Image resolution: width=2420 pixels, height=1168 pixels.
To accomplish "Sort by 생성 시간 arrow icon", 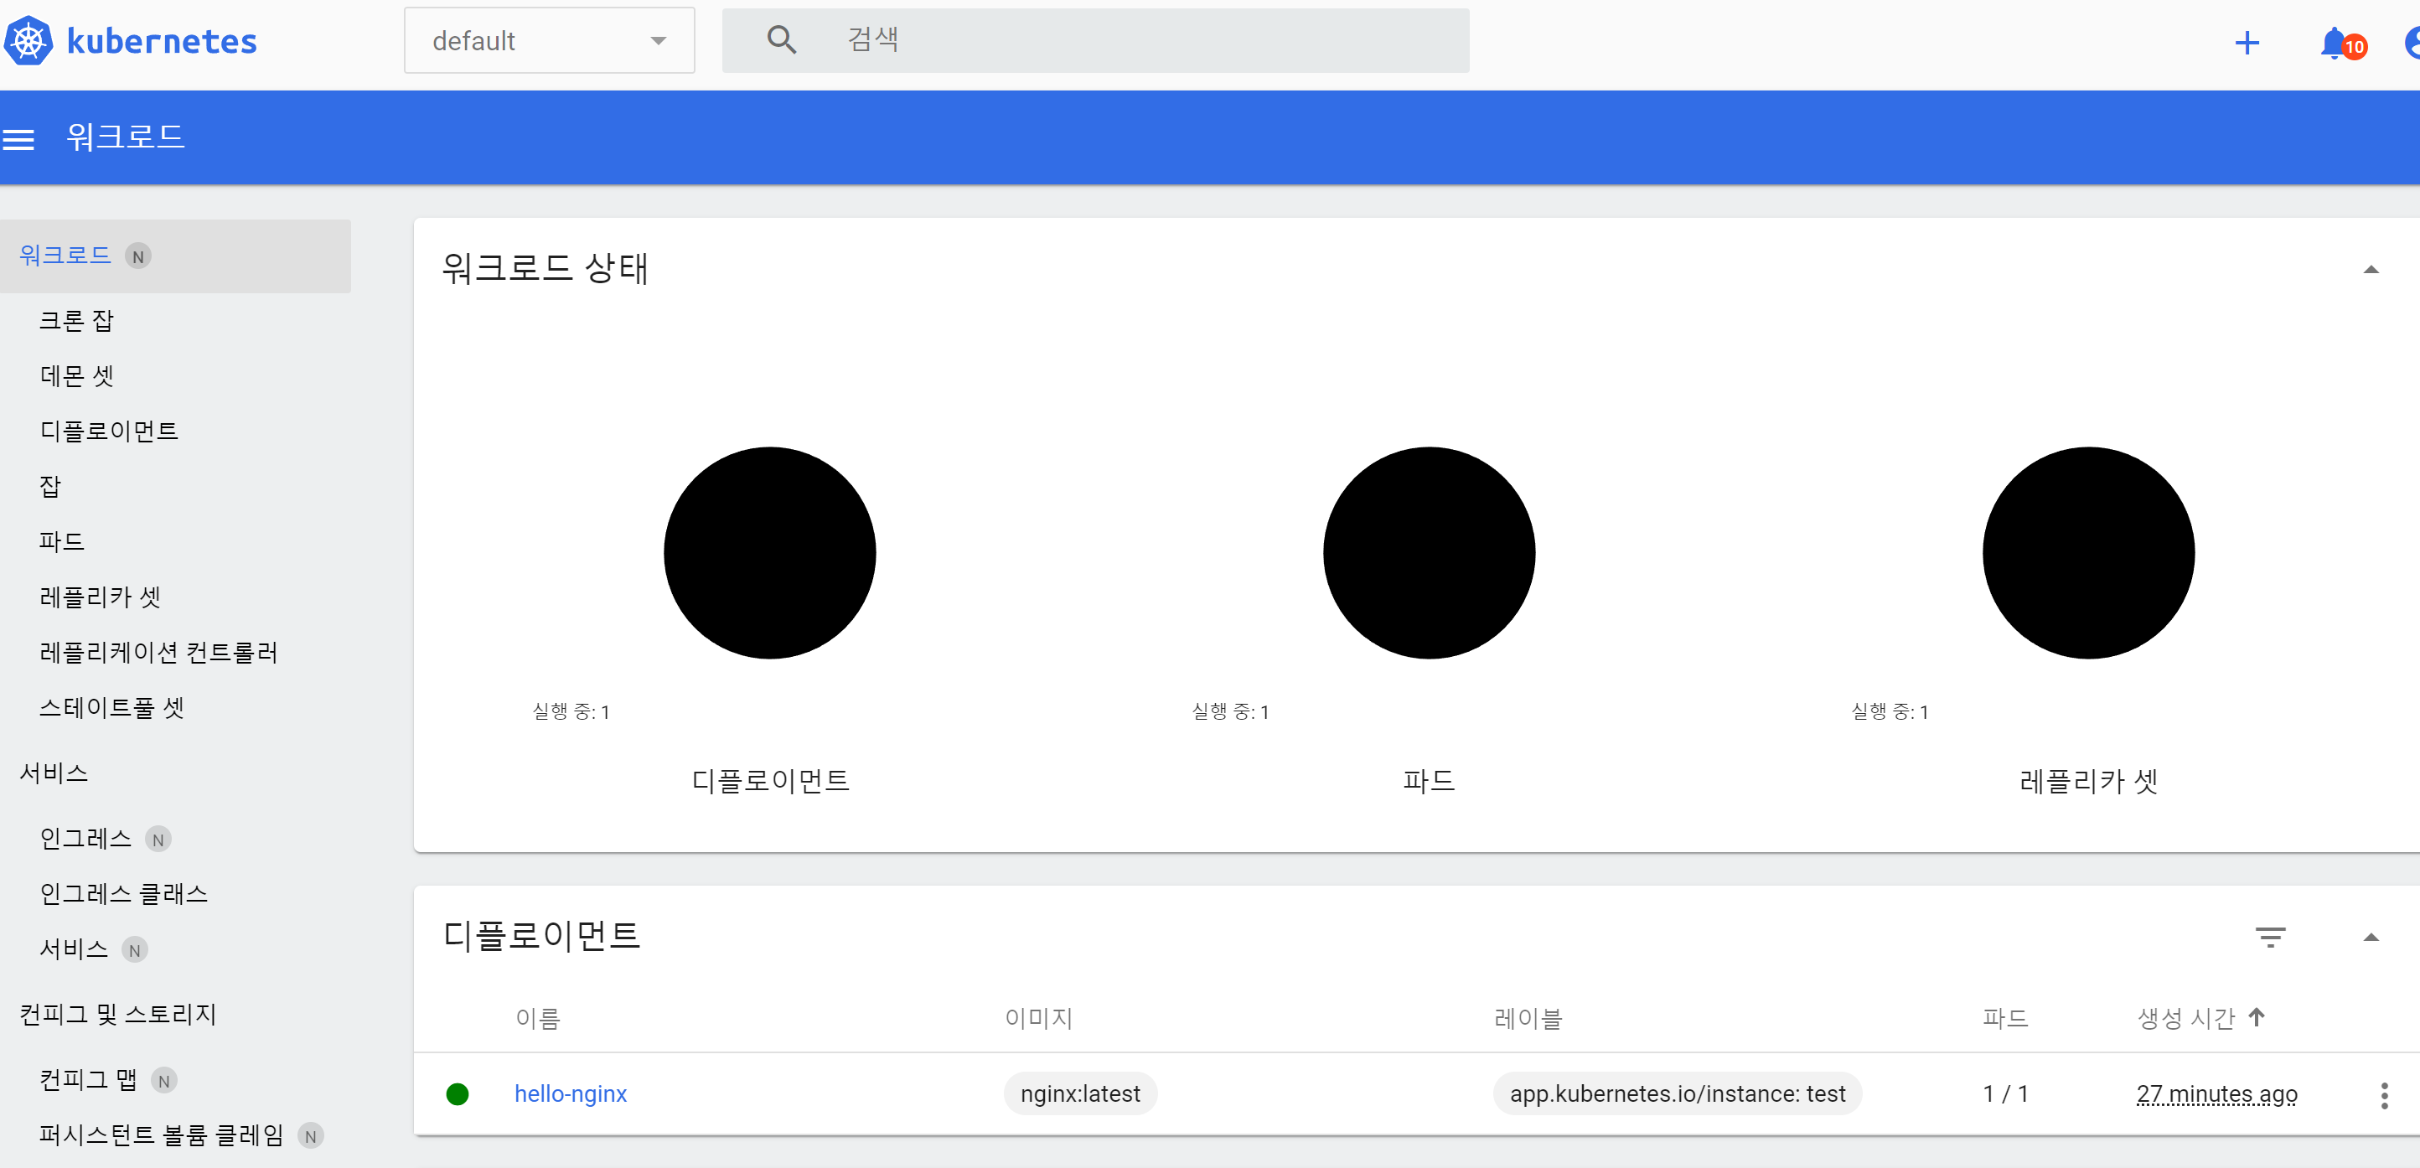I will [x=2257, y=1016].
